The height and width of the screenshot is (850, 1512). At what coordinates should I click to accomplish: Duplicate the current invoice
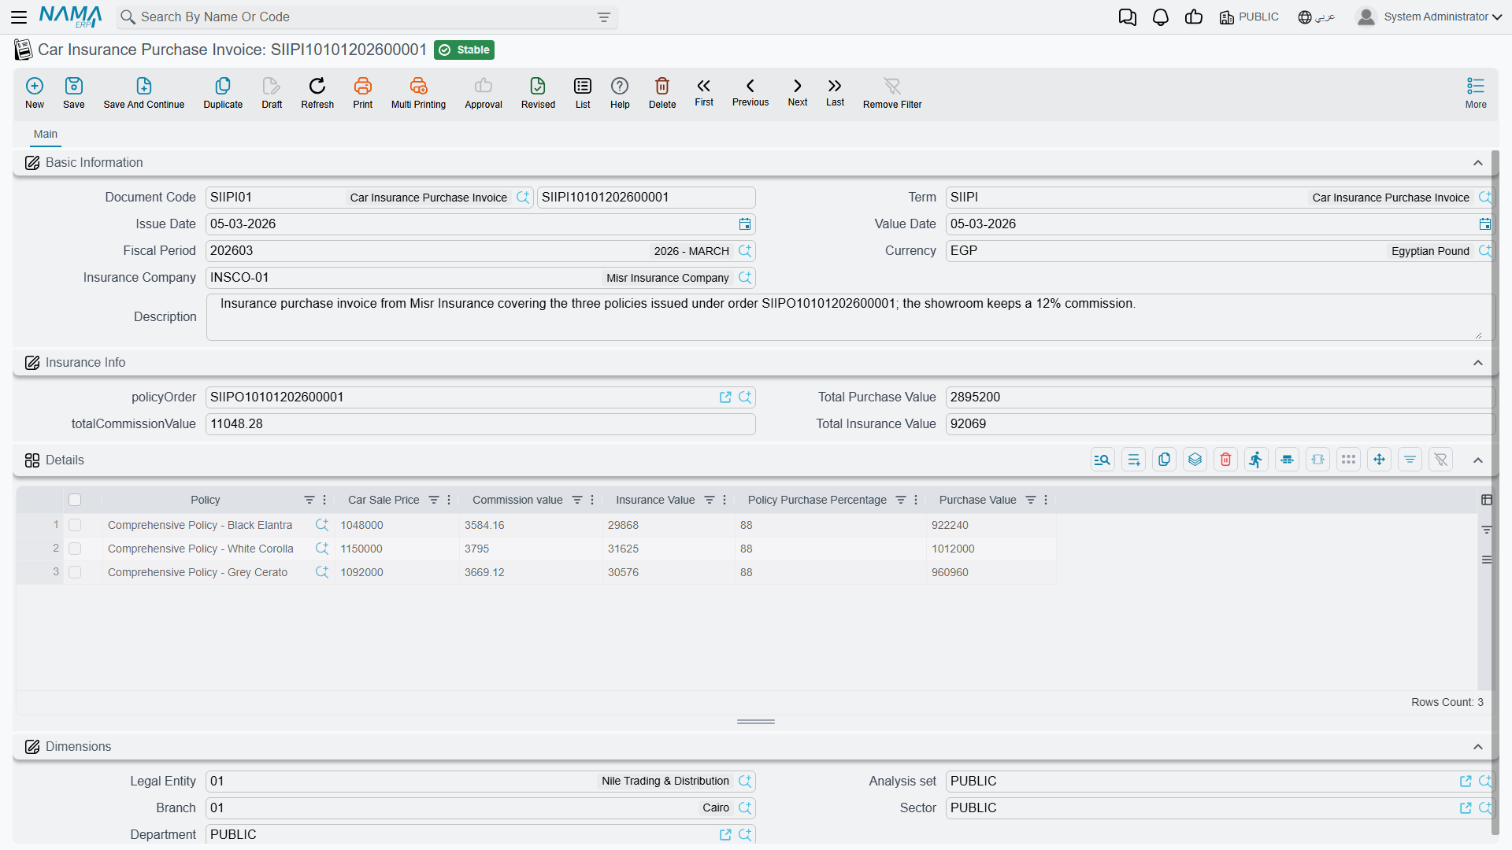click(x=223, y=93)
